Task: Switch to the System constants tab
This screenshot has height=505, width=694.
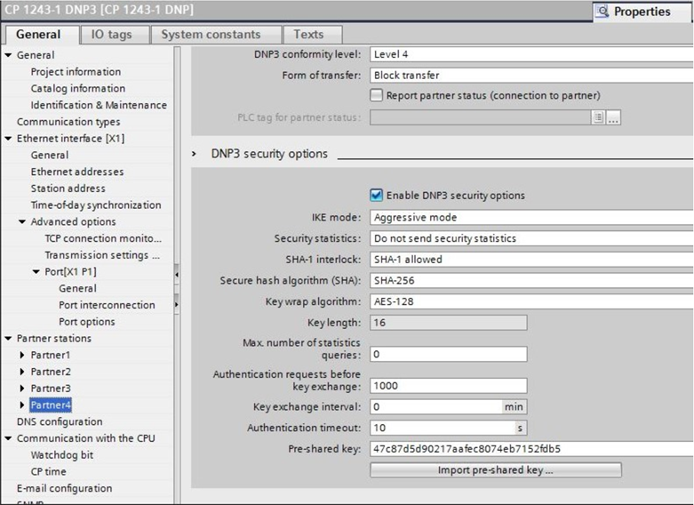Action: [210, 35]
